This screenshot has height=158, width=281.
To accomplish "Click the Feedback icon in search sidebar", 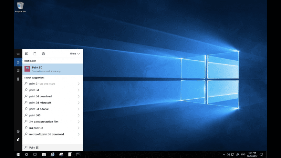I will coord(18,140).
